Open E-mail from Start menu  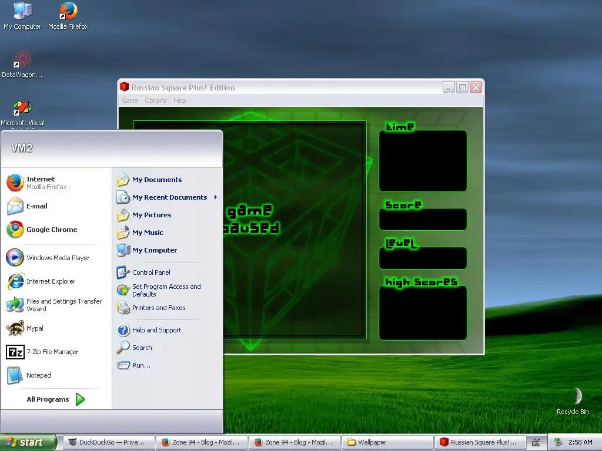tap(56, 206)
